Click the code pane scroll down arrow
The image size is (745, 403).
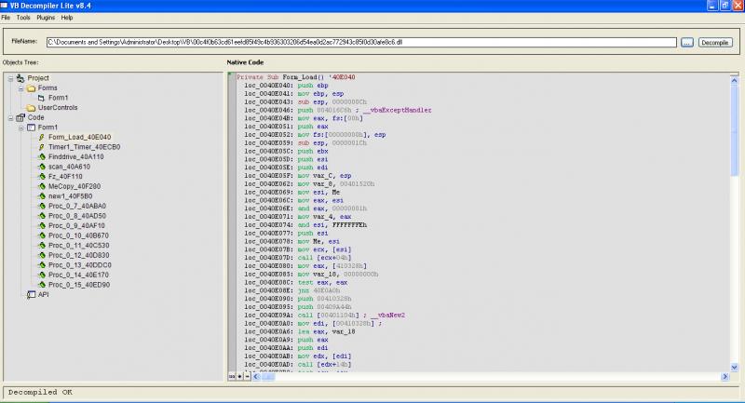pos(734,368)
